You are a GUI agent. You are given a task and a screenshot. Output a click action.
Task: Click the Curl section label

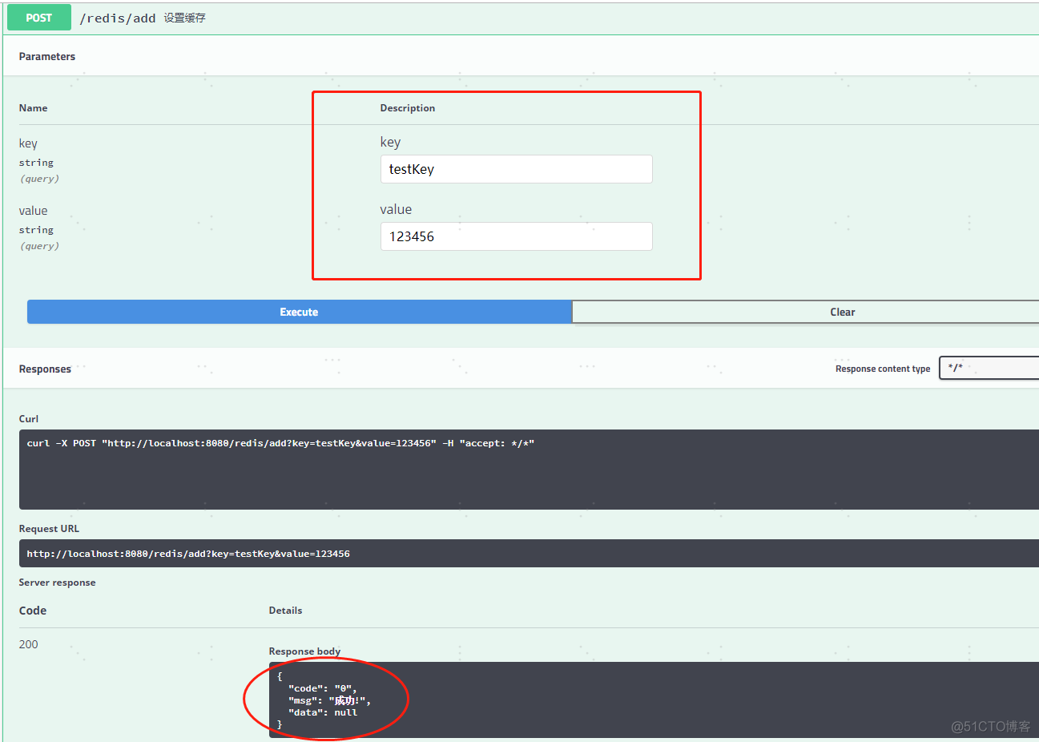pyautogui.click(x=29, y=419)
